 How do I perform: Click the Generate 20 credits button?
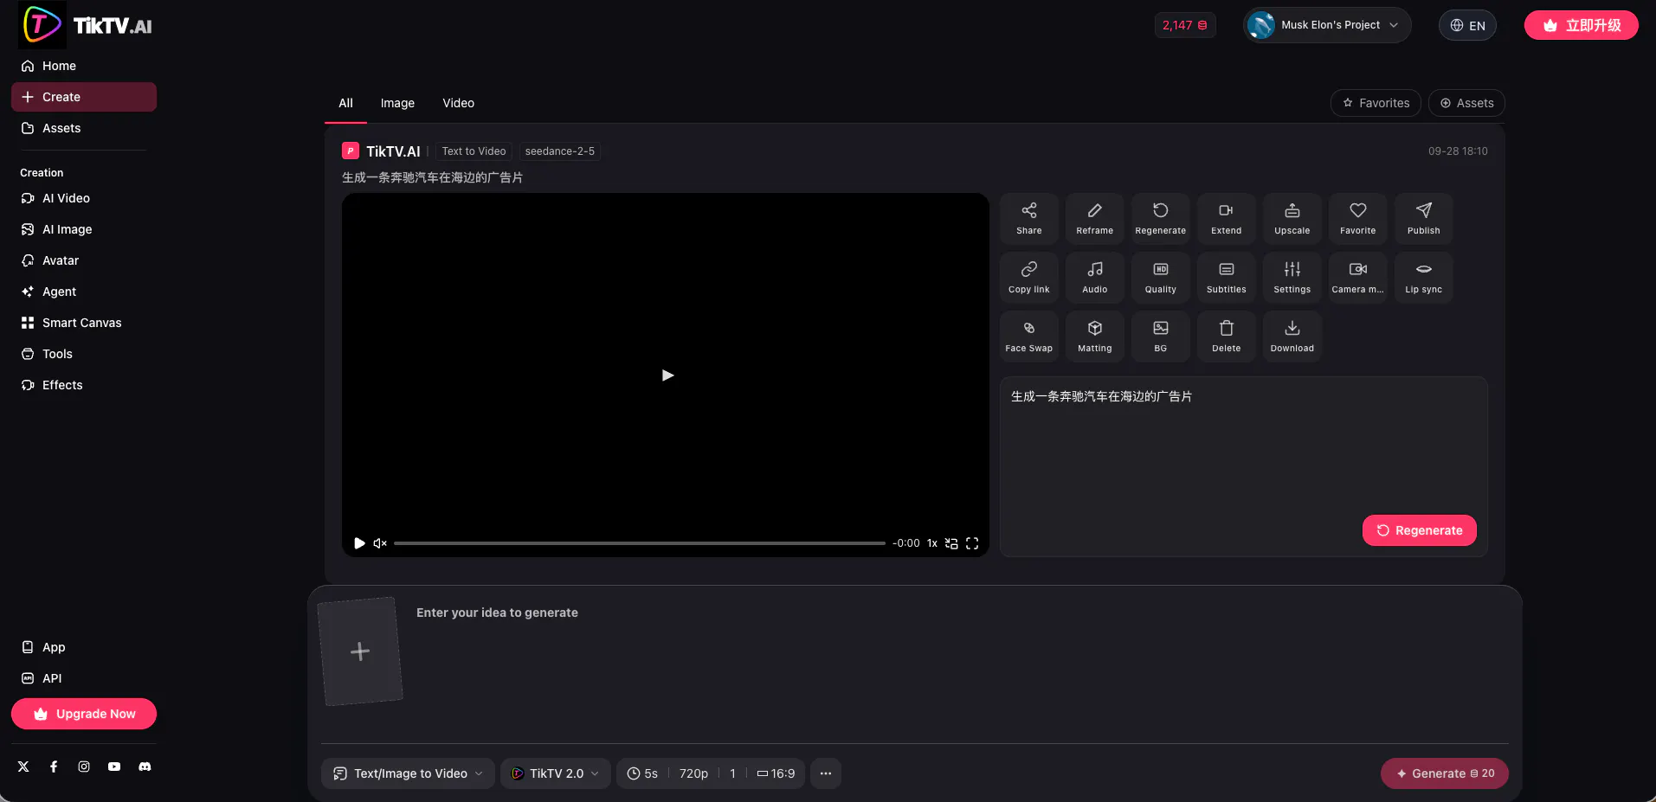tap(1444, 773)
